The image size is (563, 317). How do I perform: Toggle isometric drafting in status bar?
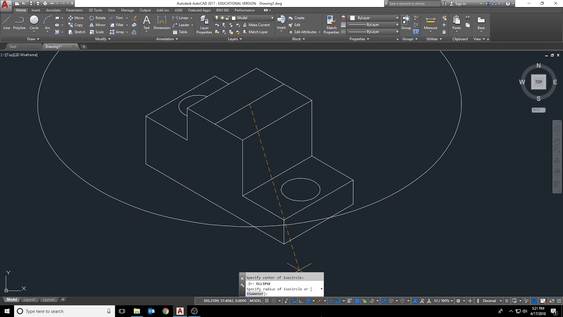click(320, 301)
